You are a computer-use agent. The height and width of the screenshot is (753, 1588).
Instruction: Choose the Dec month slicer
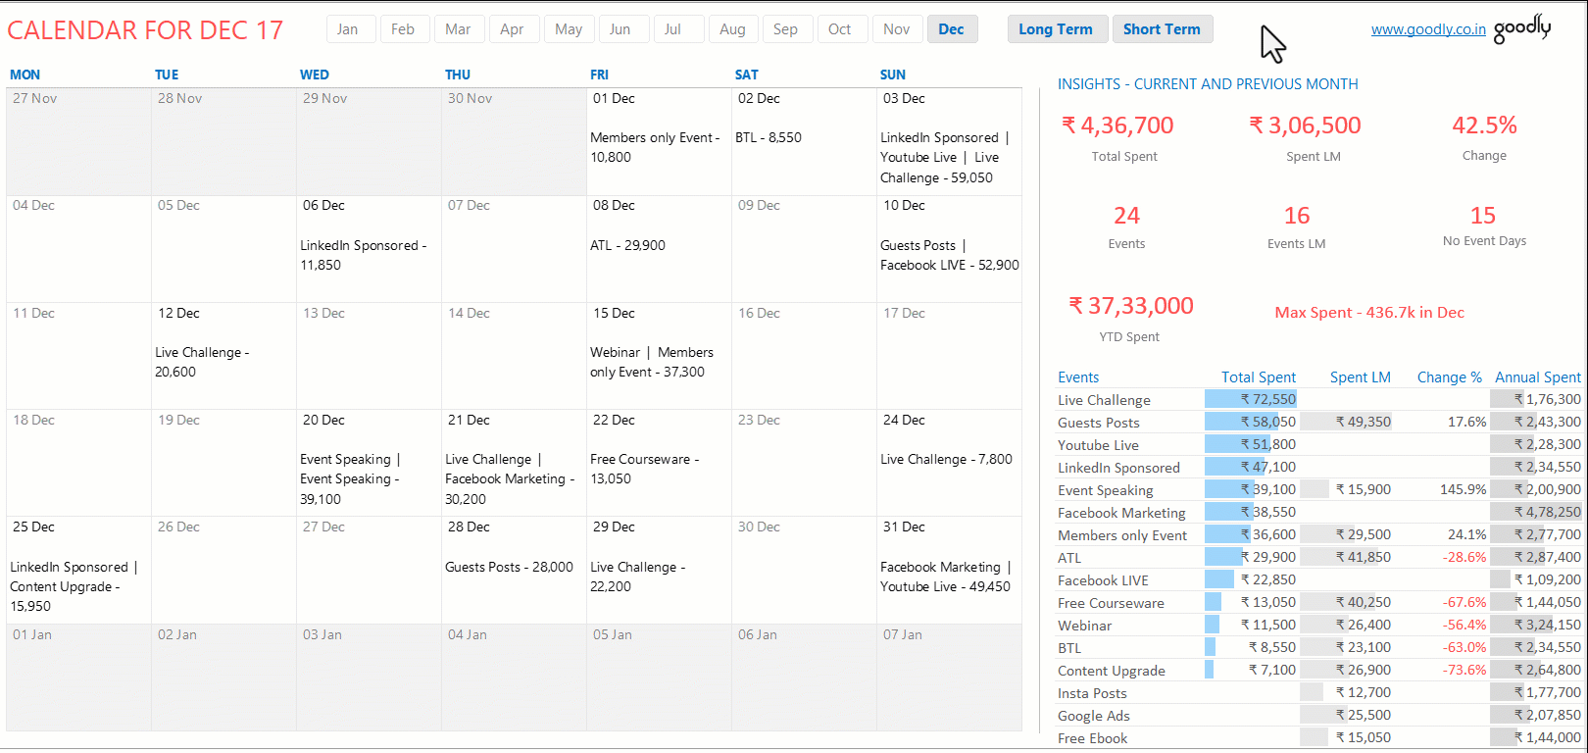951,29
